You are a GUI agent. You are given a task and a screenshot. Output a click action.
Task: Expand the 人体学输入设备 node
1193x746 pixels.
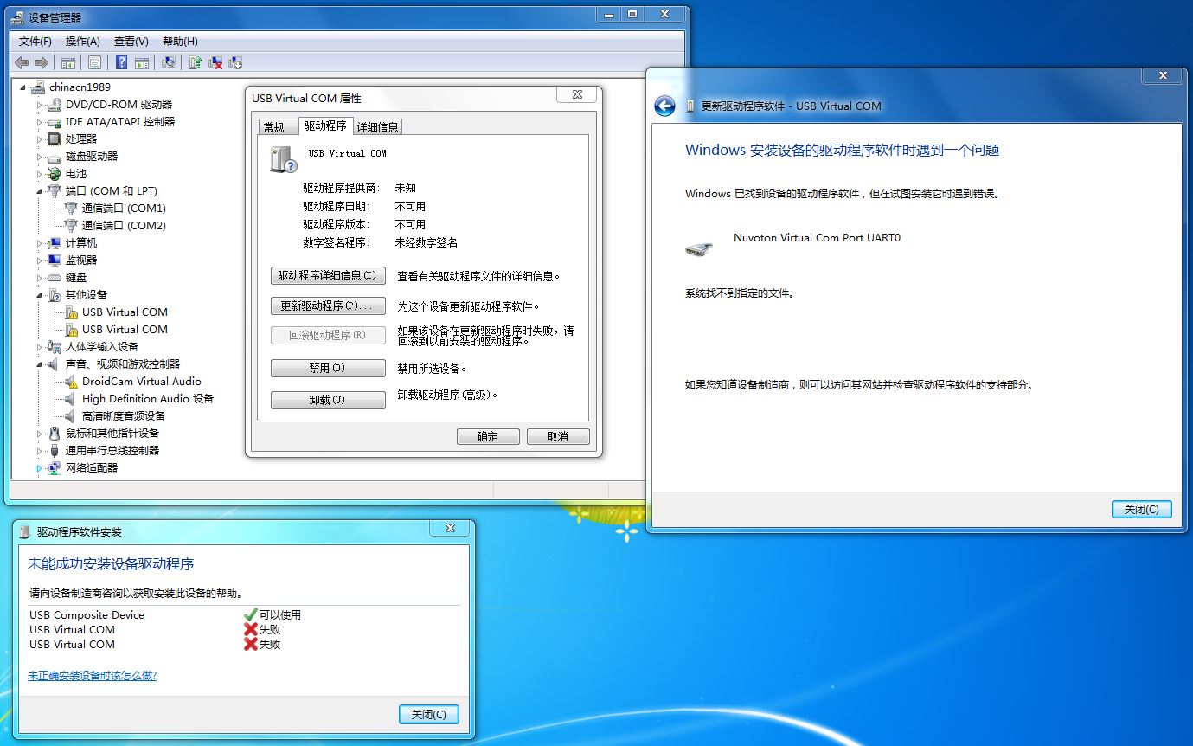pos(39,346)
